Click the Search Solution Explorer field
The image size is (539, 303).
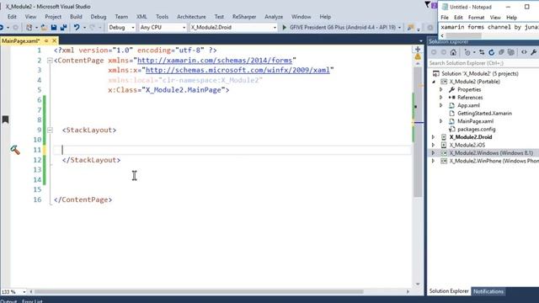coord(483,63)
